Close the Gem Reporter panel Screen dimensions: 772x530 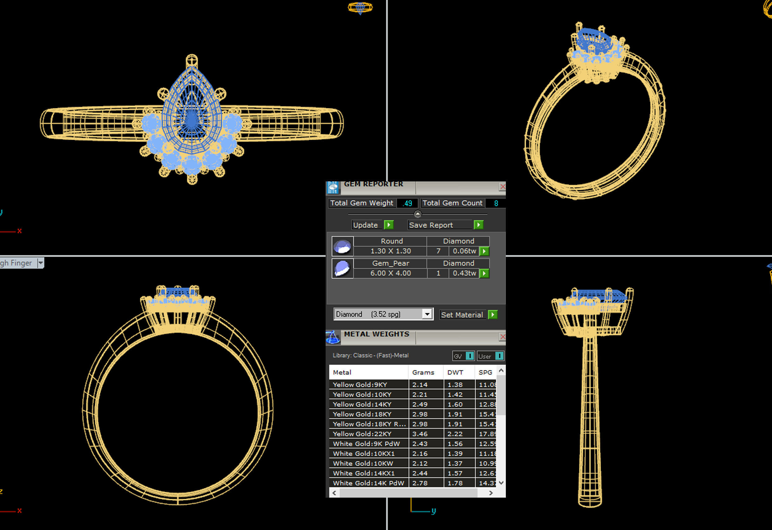click(503, 187)
